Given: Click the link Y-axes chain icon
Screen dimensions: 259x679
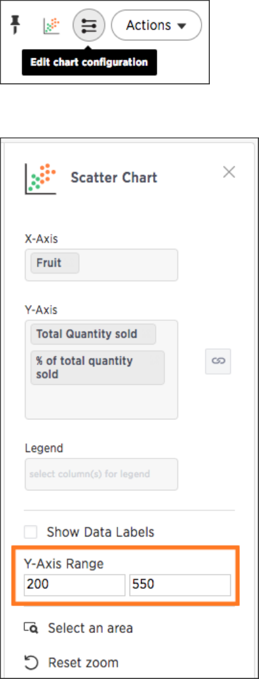Looking at the screenshot, I should pyautogui.click(x=218, y=361).
